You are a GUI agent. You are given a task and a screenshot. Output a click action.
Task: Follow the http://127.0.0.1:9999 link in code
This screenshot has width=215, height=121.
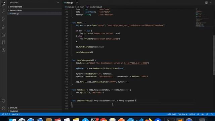tap(136, 63)
